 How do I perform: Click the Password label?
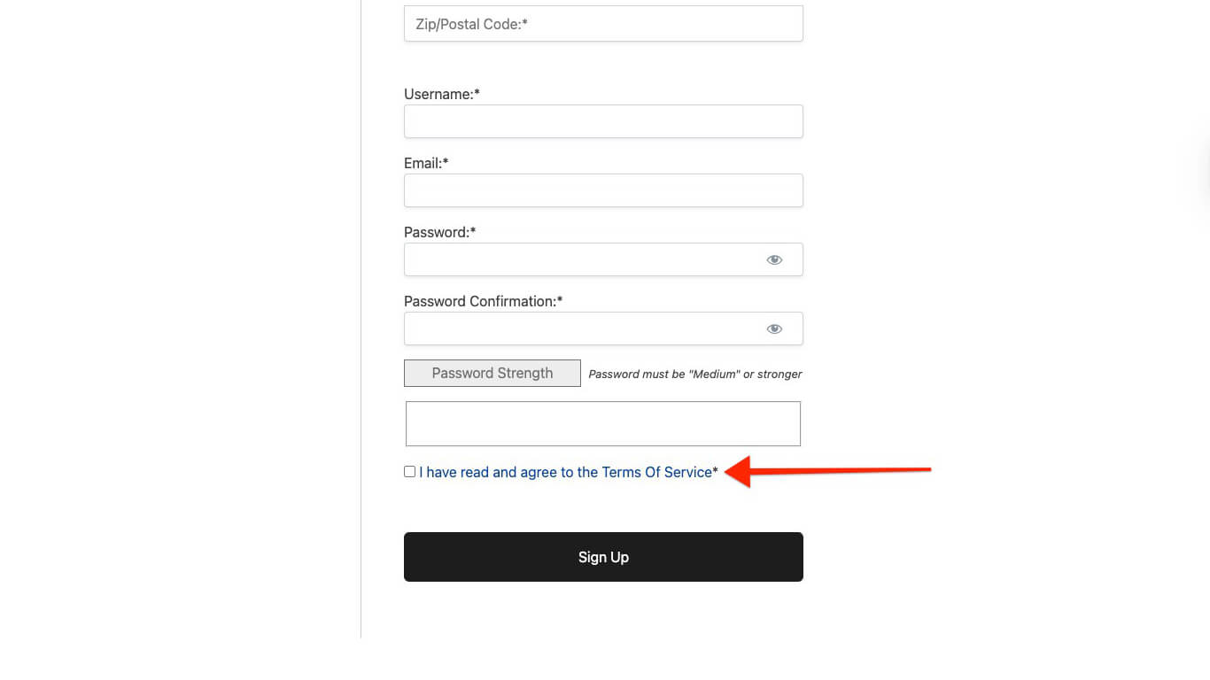(438, 232)
